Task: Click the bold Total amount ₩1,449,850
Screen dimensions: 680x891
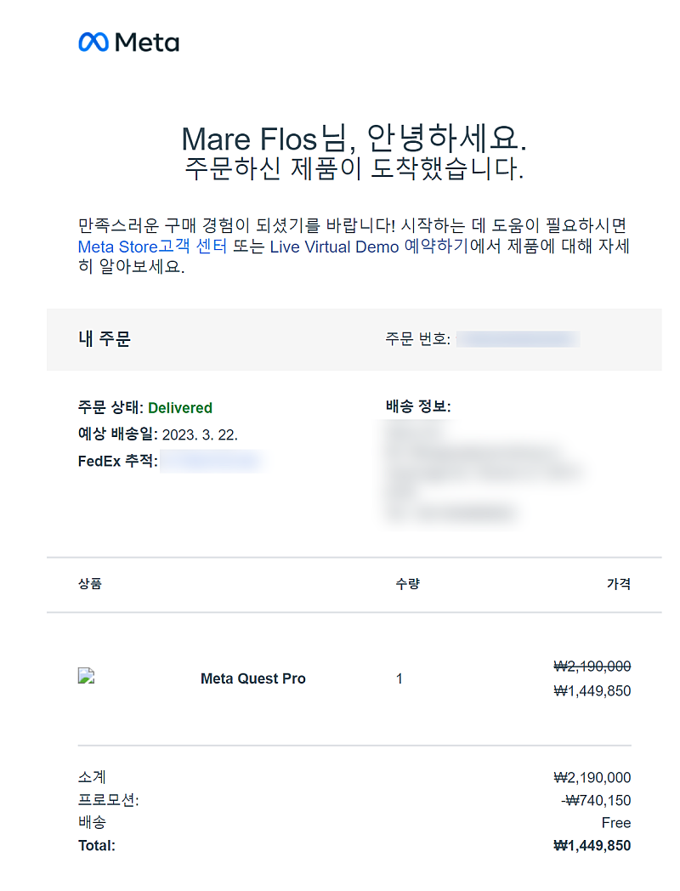Action: coord(592,846)
